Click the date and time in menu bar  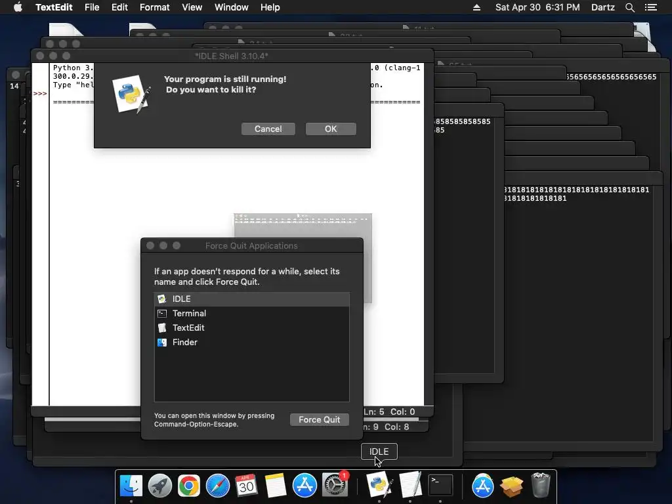pyautogui.click(x=537, y=7)
